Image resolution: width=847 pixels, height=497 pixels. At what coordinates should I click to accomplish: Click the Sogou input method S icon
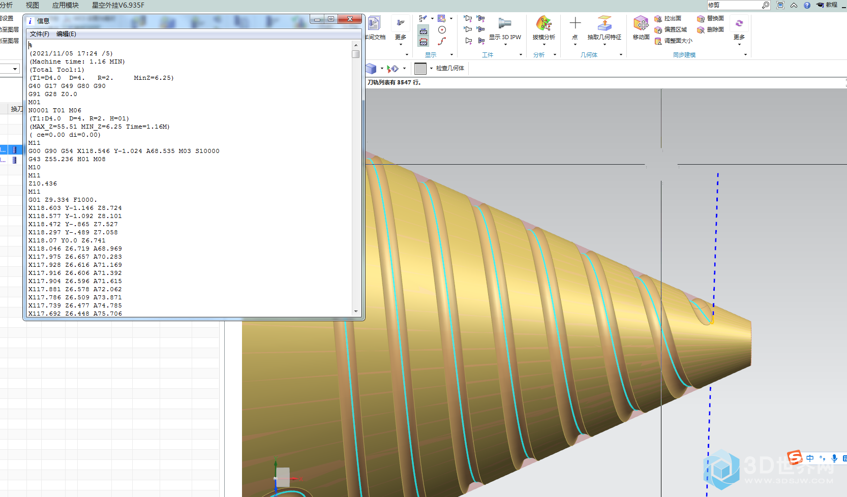(x=794, y=457)
